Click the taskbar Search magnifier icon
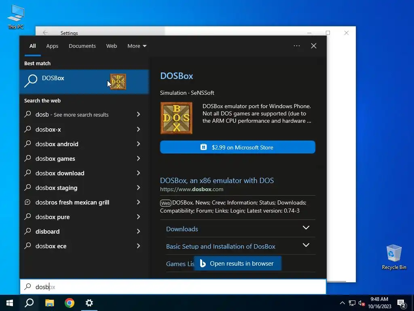Viewport: 414px width, 311px height. 29,303
